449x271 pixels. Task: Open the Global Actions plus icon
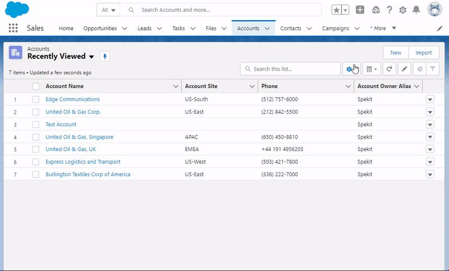(360, 10)
